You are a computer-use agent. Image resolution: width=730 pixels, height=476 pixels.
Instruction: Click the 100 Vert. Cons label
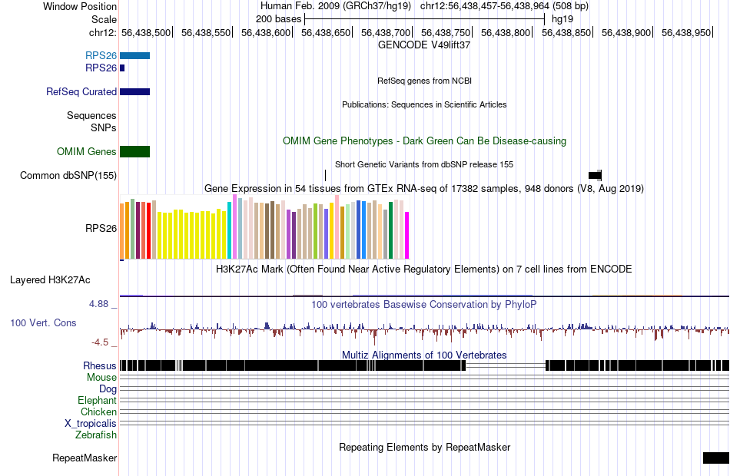(43, 323)
